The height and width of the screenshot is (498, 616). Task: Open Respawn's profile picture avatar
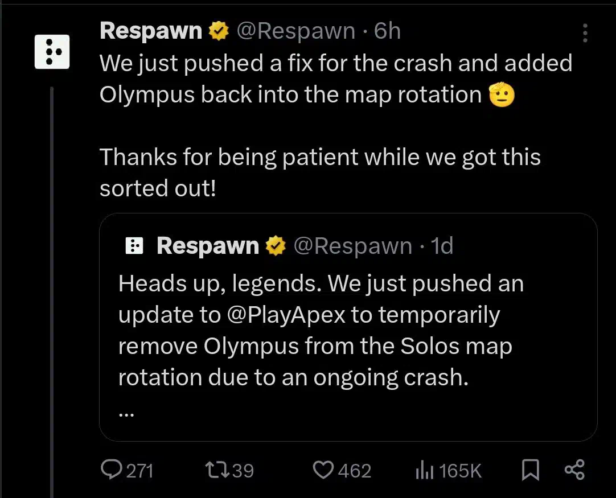pyautogui.click(x=52, y=52)
